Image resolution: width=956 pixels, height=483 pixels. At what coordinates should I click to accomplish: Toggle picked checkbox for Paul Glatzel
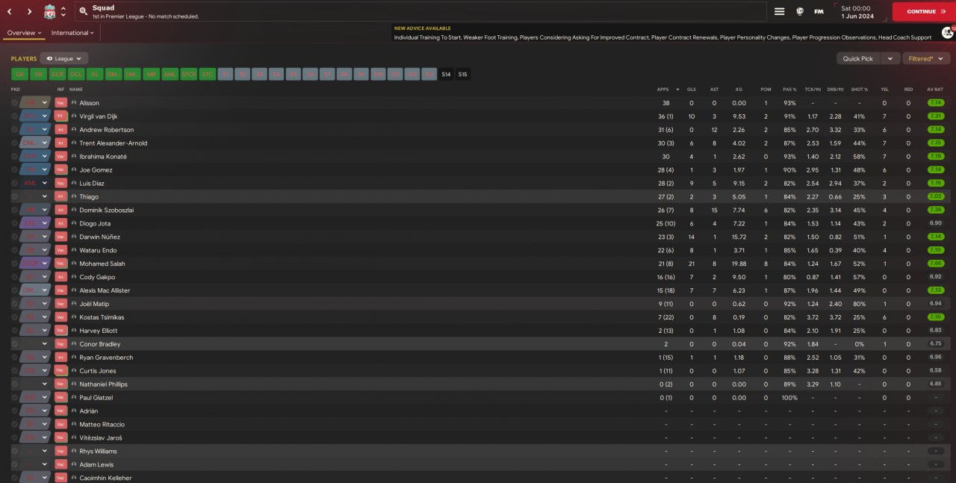coord(14,398)
